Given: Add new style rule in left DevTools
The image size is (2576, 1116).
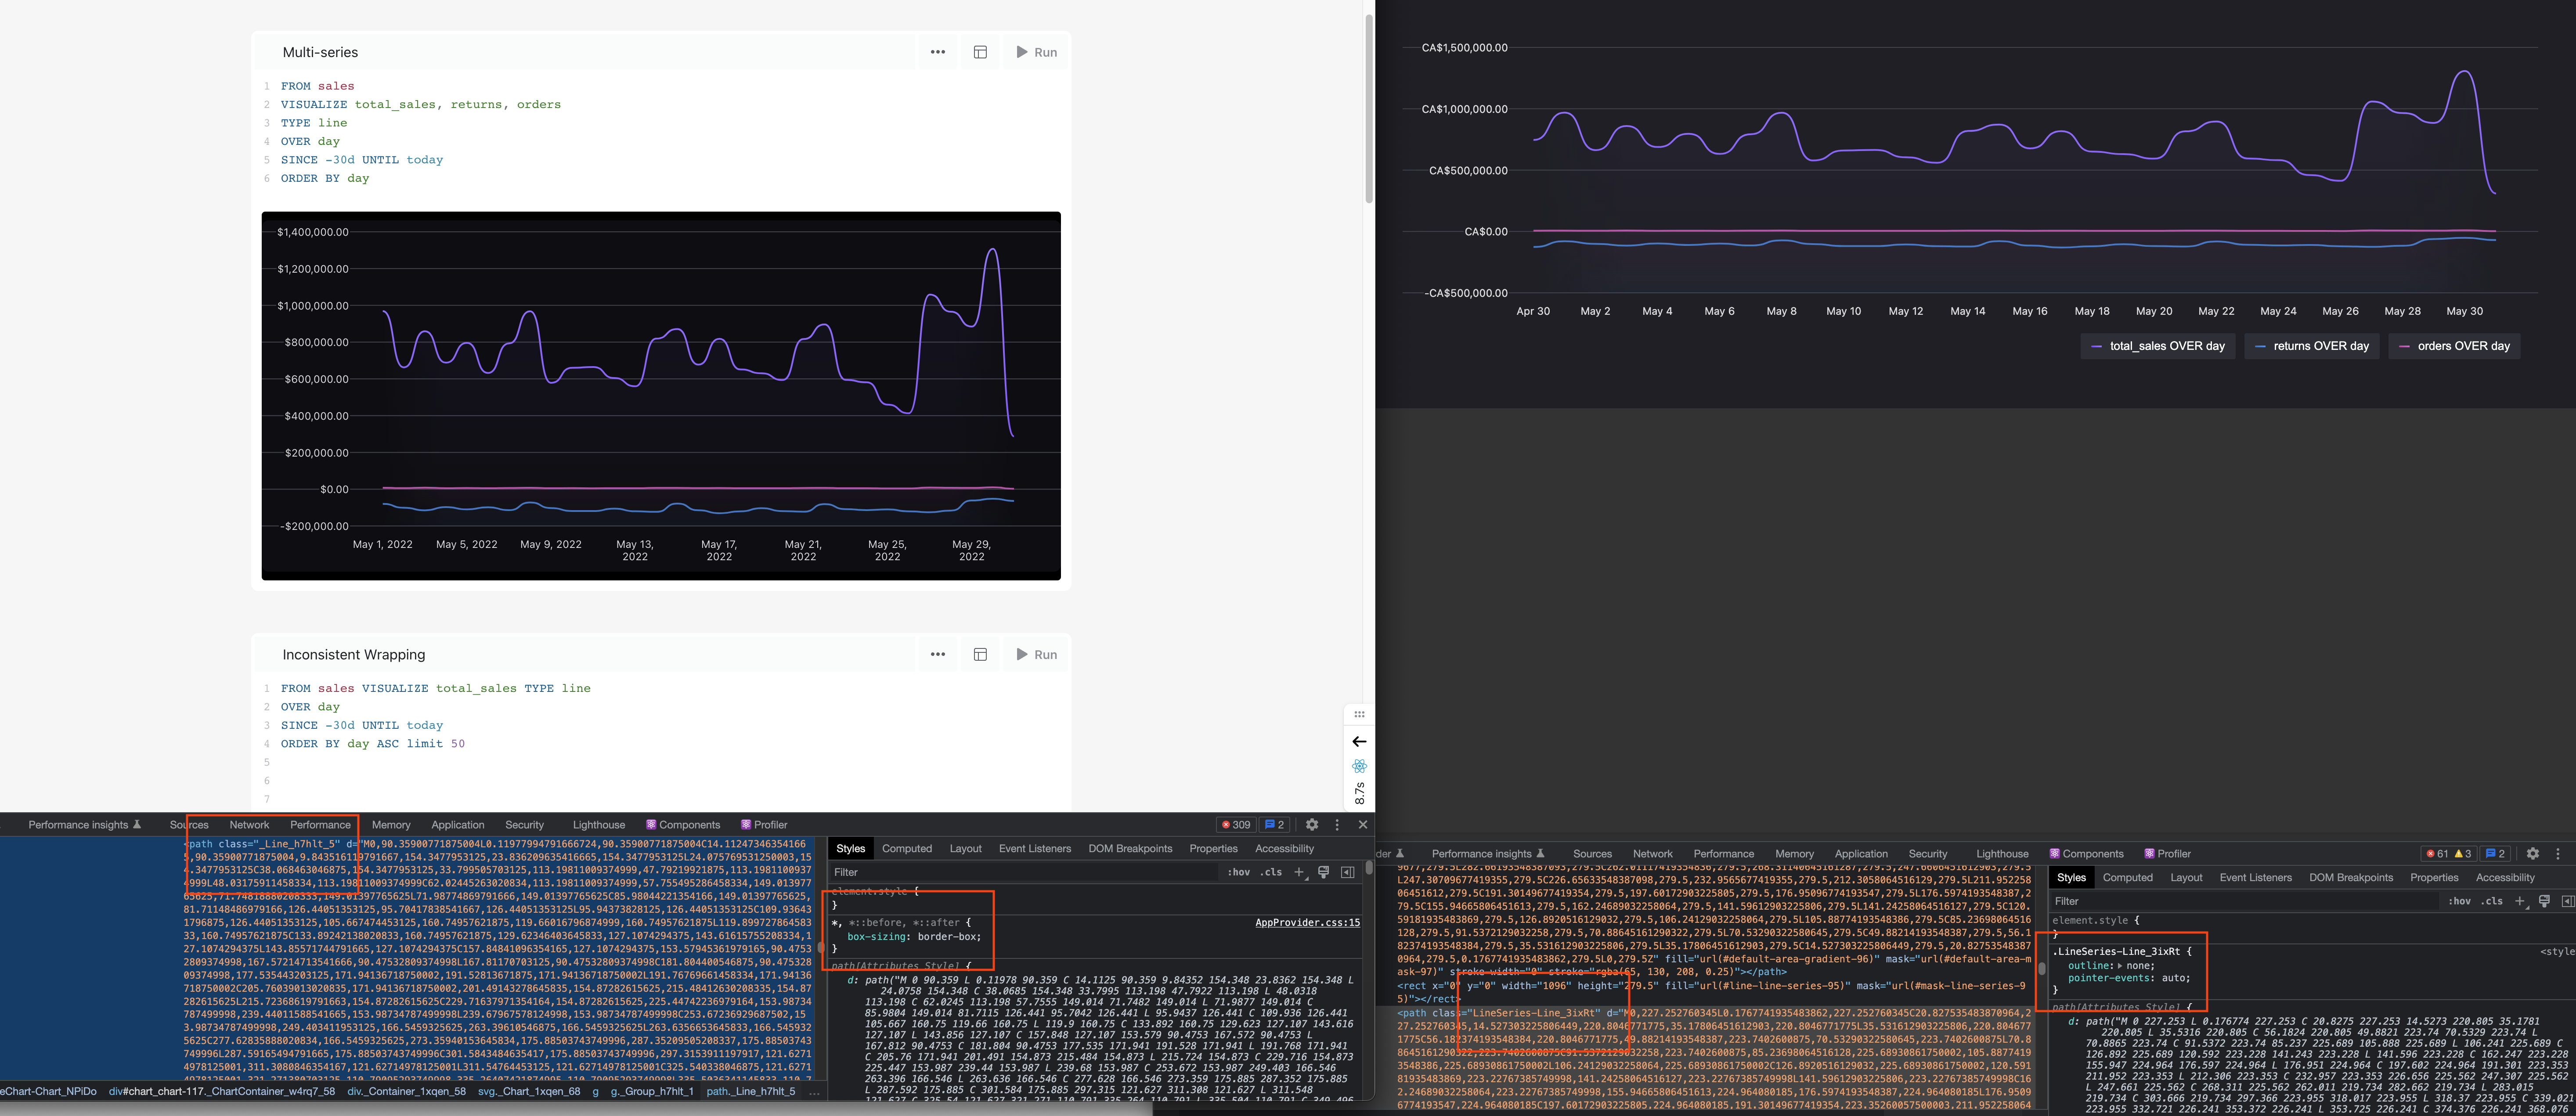Looking at the screenshot, I should (x=1299, y=872).
